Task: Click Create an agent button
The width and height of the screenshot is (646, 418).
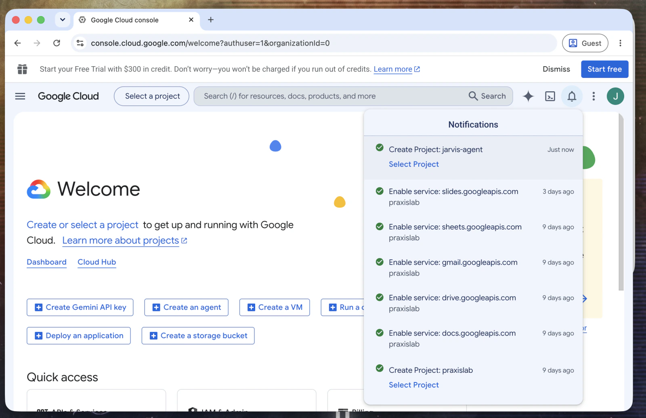Action: coord(186,307)
